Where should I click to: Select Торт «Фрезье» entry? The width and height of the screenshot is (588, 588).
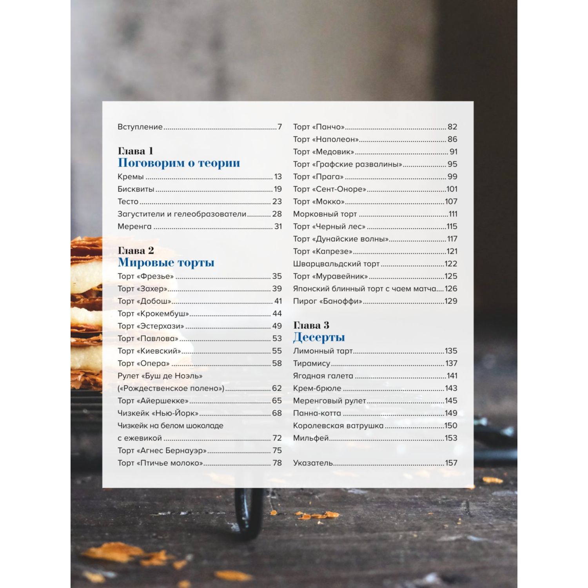click(200, 276)
